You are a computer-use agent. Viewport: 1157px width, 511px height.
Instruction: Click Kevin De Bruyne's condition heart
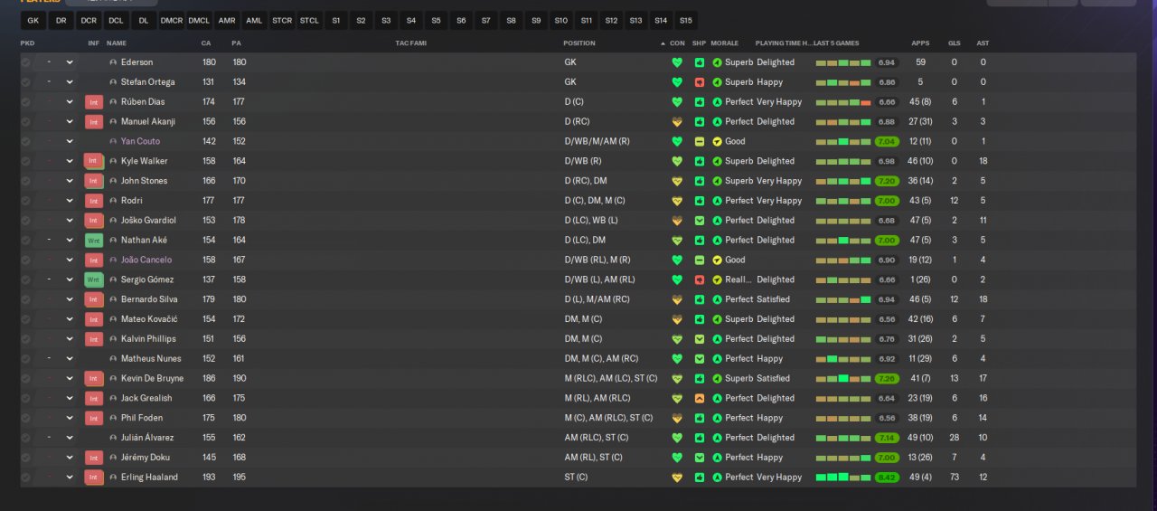pos(676,379)
